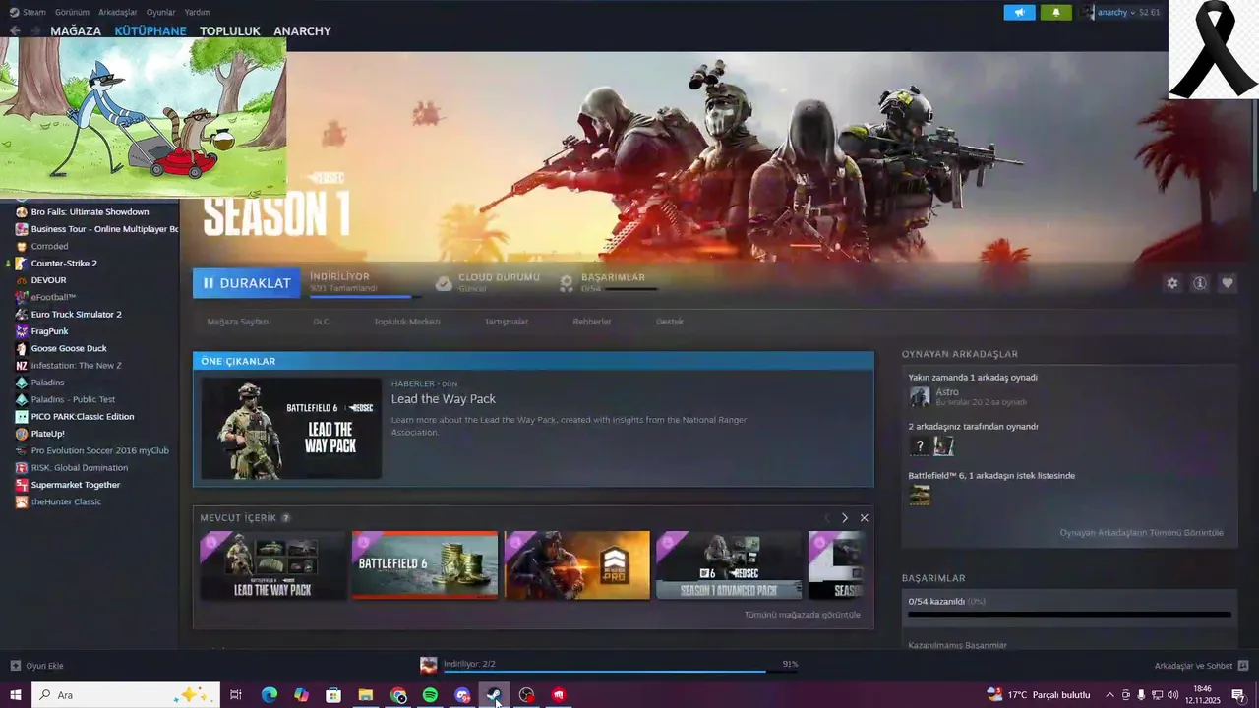Click Tümünü mağazada görüntüle link
The height and width of the screenshot is (708, 1259).
click(x=803, y=615)
